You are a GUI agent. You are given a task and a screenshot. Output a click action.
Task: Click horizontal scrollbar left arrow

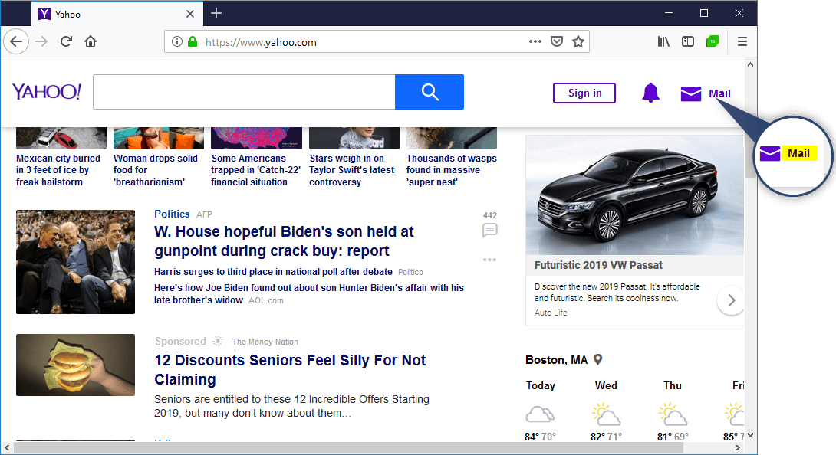(x=7, y=447)
